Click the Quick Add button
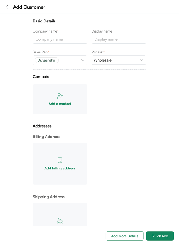 pos(160,236)
